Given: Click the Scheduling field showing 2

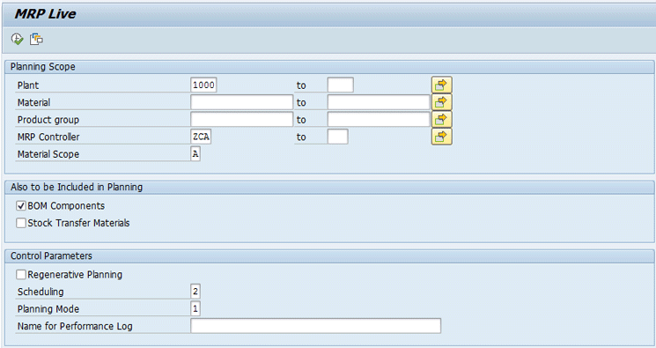Looking at the screenshot, I should [195, 292].
